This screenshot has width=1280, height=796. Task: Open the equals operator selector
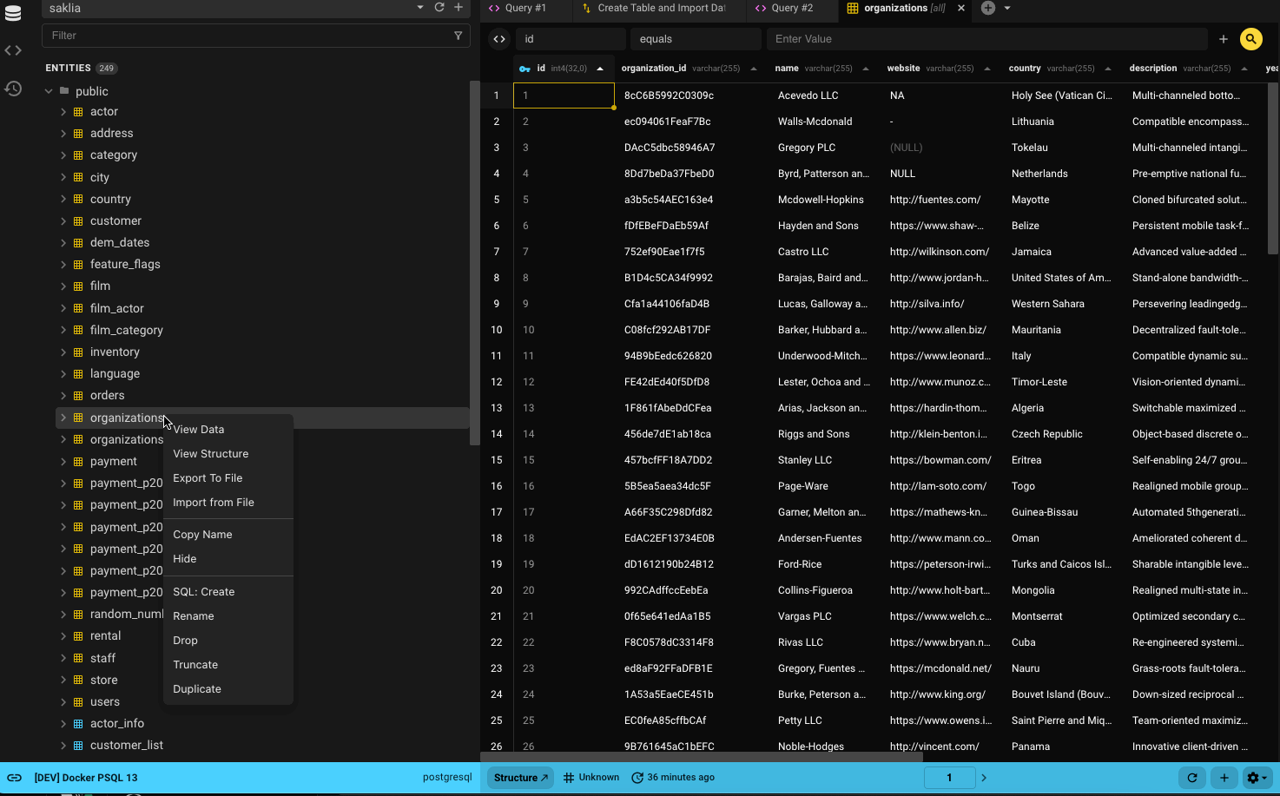click(696, 39)
